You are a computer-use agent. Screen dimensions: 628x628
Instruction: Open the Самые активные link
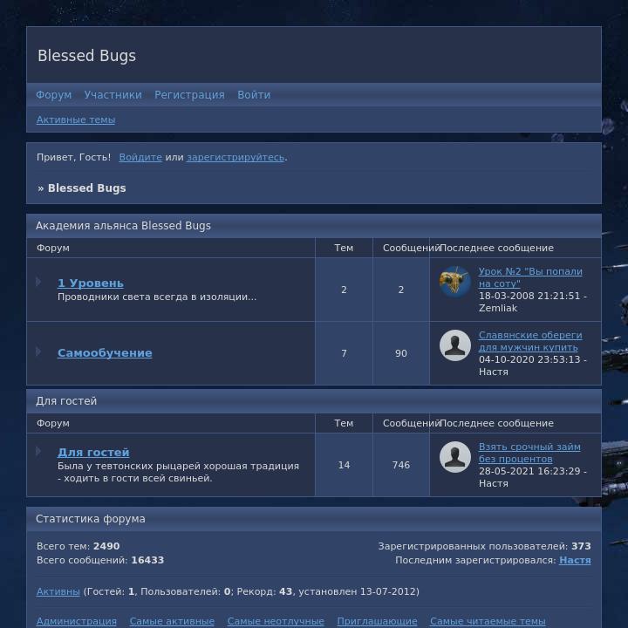click(172, 621)
